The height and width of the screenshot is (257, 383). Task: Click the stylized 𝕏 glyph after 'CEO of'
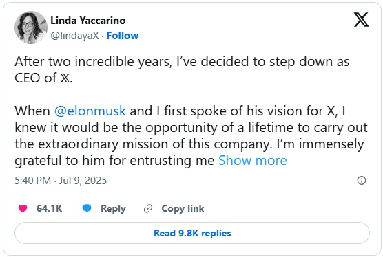click(65, 78)
